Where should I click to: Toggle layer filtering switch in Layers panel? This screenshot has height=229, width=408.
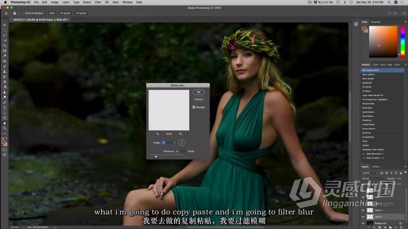405,173
